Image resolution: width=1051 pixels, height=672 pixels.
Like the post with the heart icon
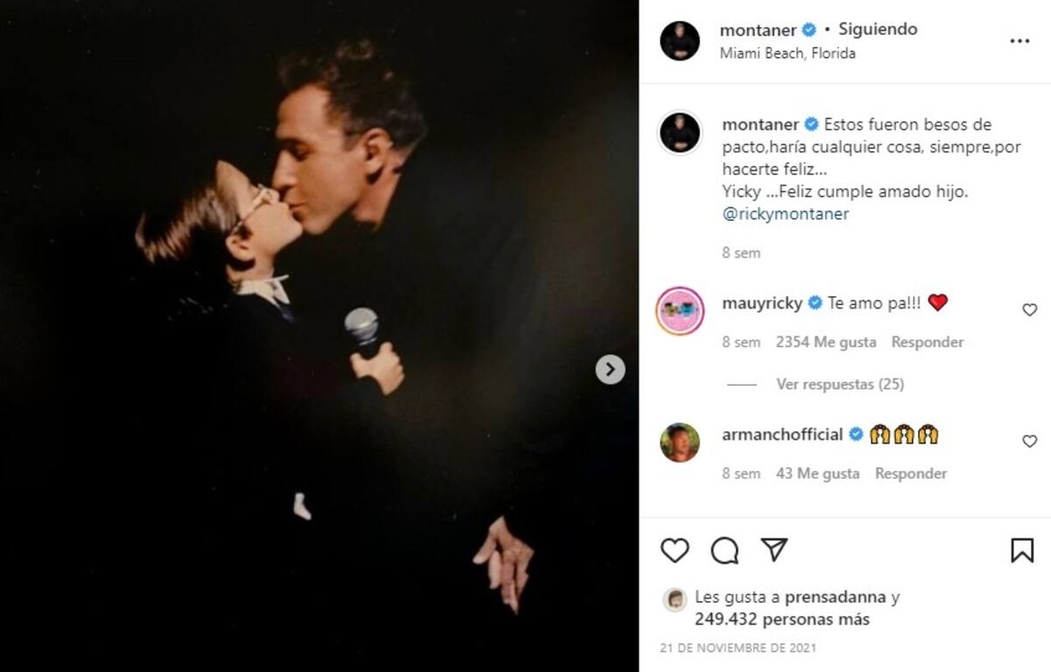coord(674,550)
